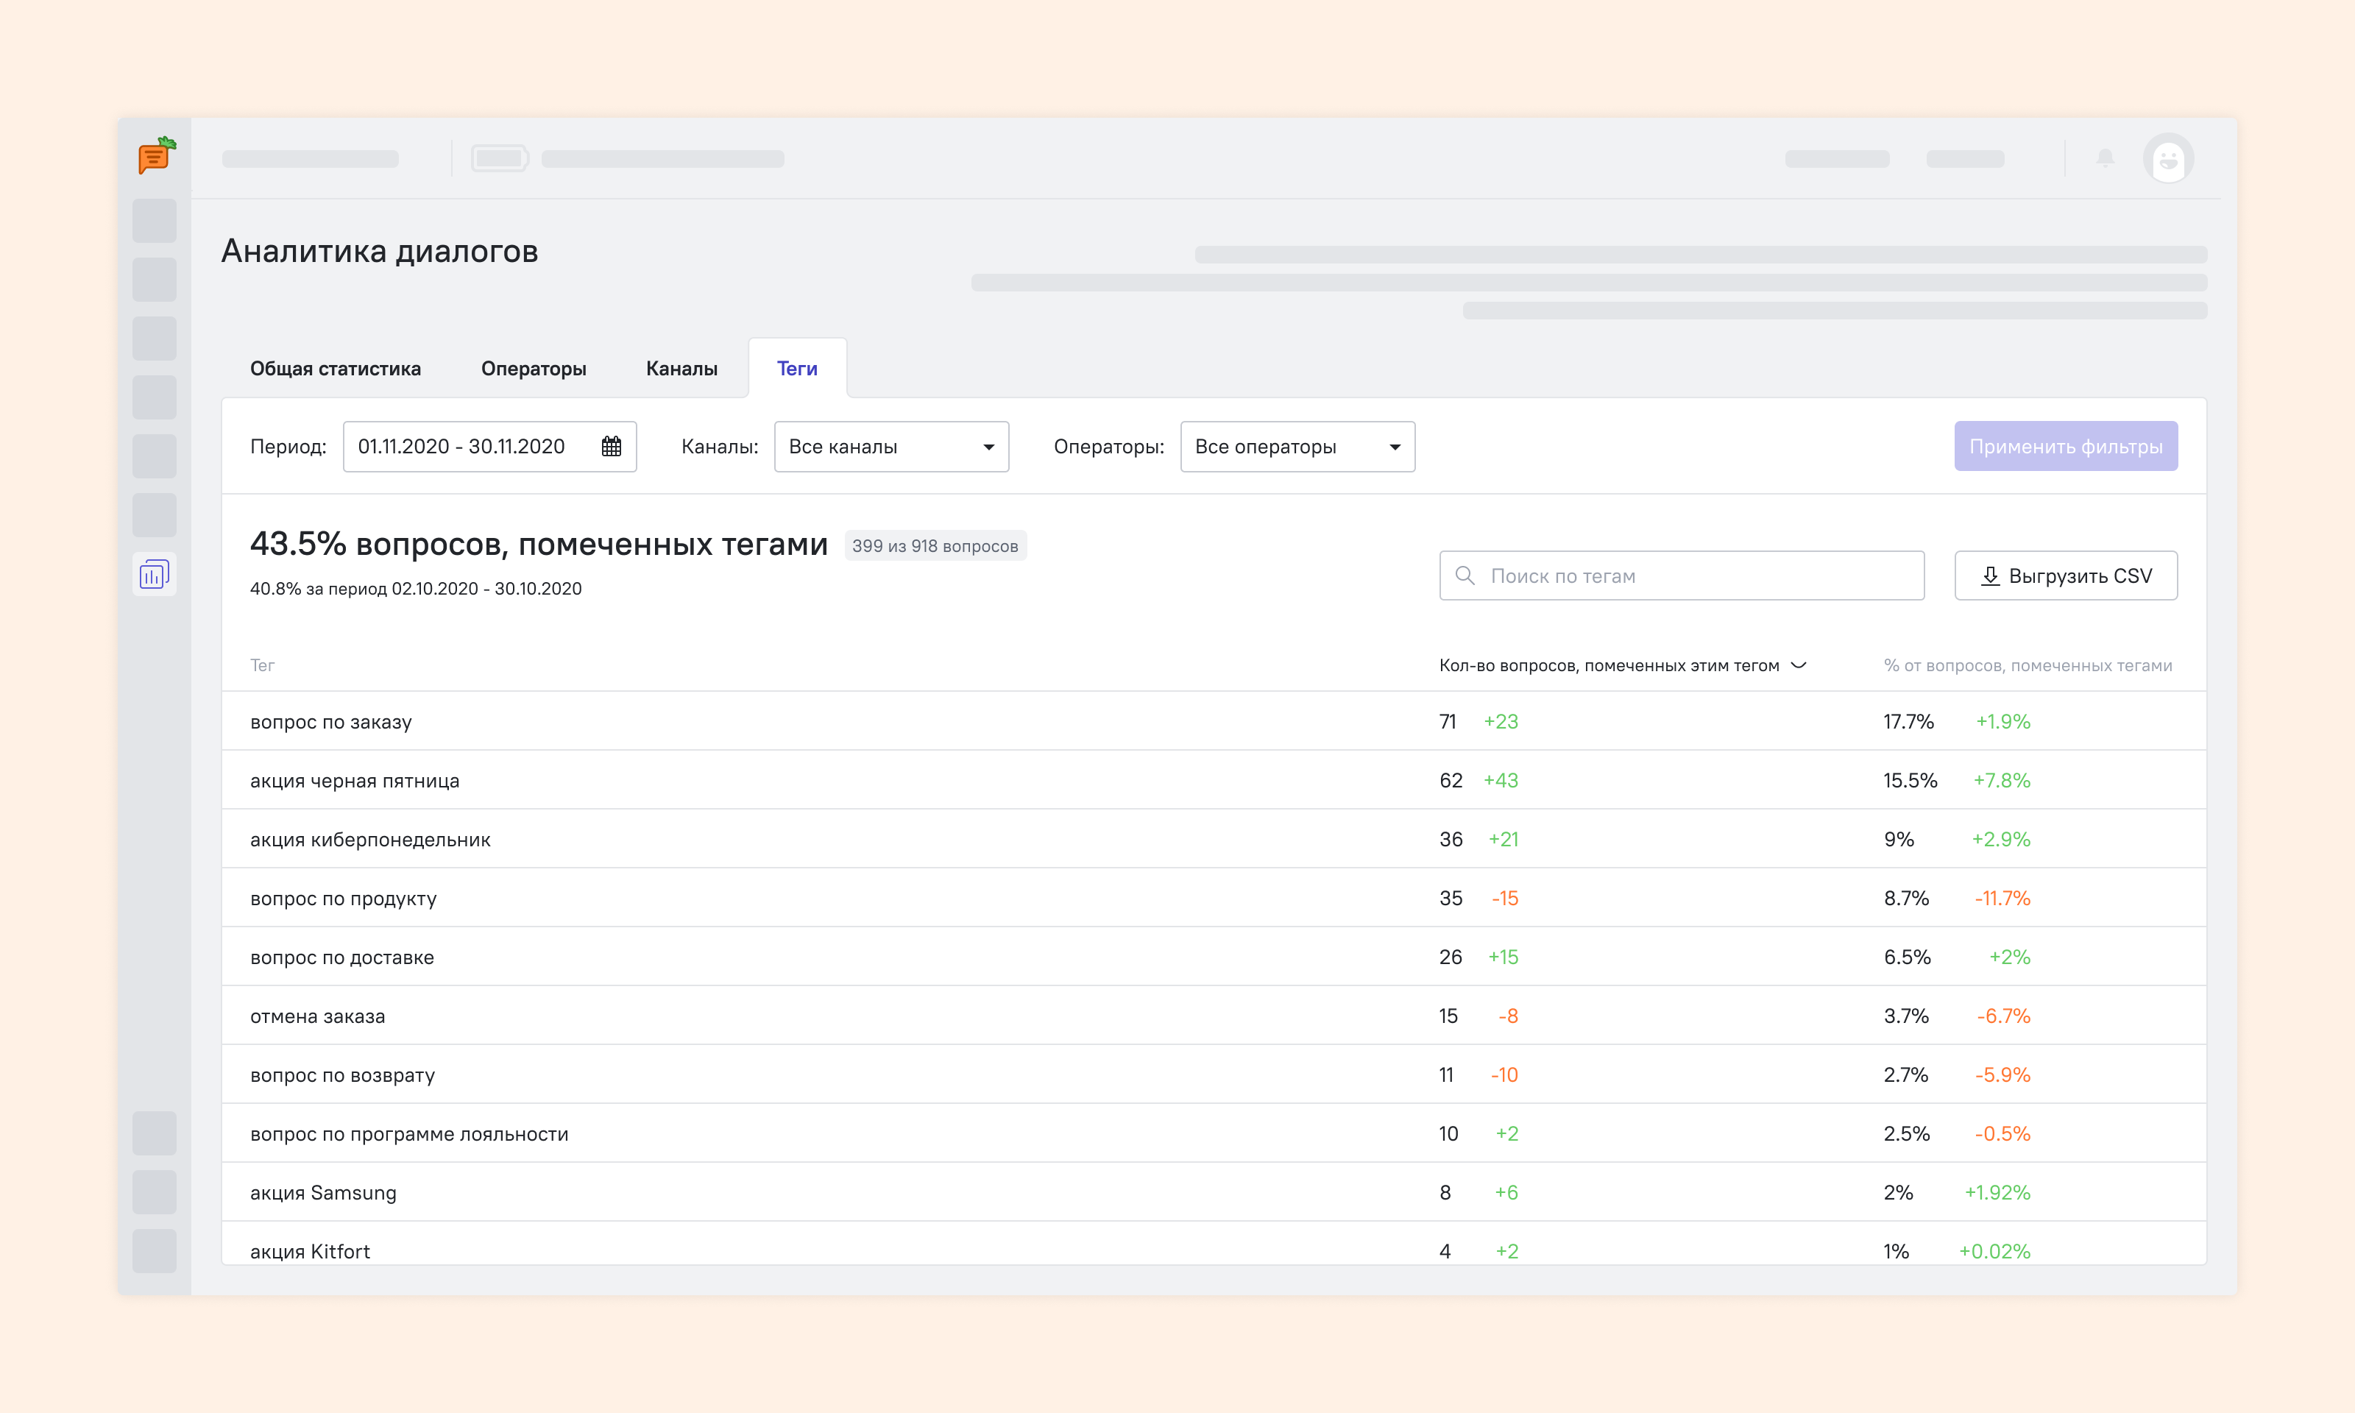This screenshot has width=2355, height=1413.
Task: Select the акция черная пятница row
Action: tap(354, 781)
